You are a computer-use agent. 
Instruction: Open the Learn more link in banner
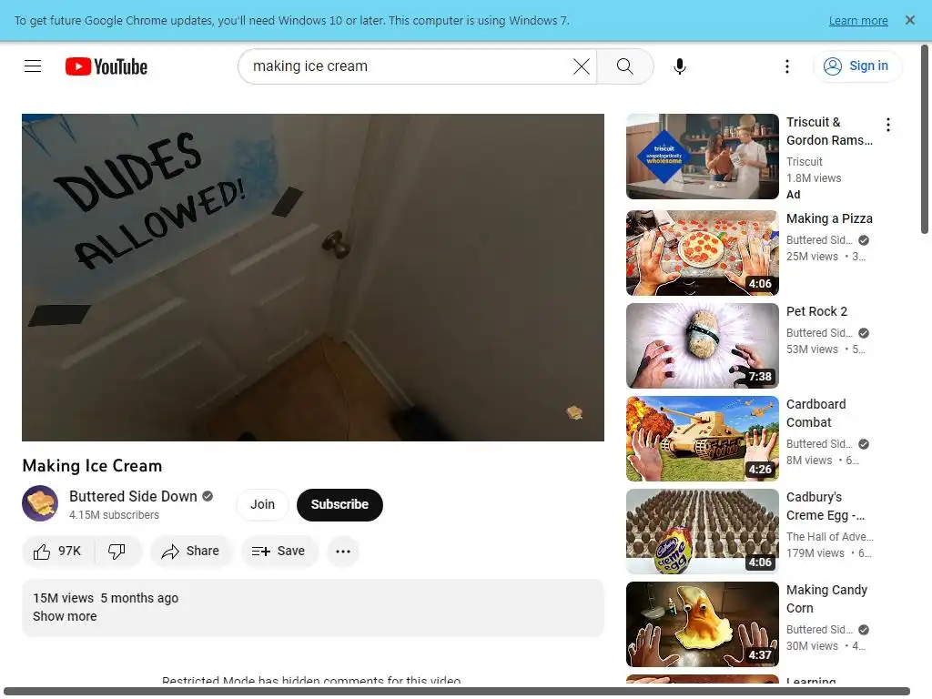(x=858, y=21)
